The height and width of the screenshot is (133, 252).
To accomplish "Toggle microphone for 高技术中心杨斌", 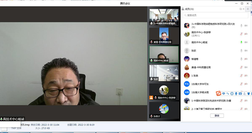I will click(x=242, y=42).
